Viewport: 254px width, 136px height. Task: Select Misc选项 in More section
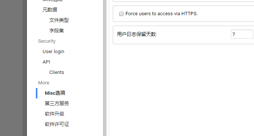(55, 93)
